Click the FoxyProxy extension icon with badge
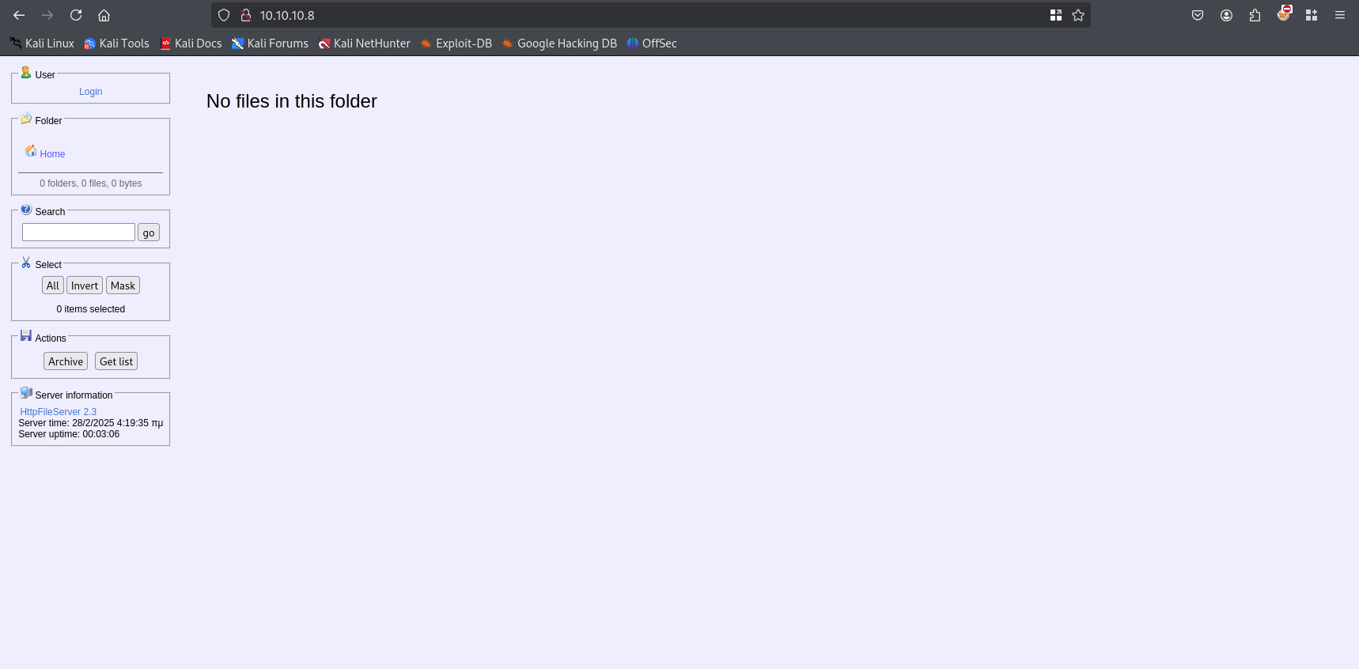 coord(1283,13)
